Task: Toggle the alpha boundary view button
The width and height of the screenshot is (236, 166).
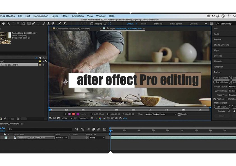Action: click(x=69, y=114)
